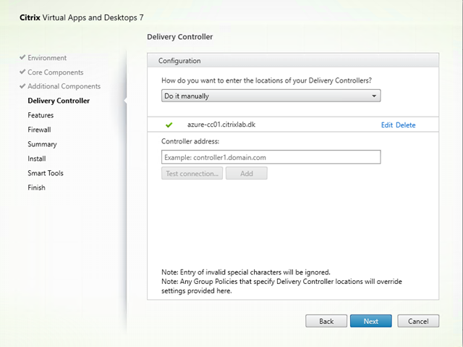Open the Finish step in sidebar
Image resolution: width=463 pixels, height=347 pixels.
36,188
